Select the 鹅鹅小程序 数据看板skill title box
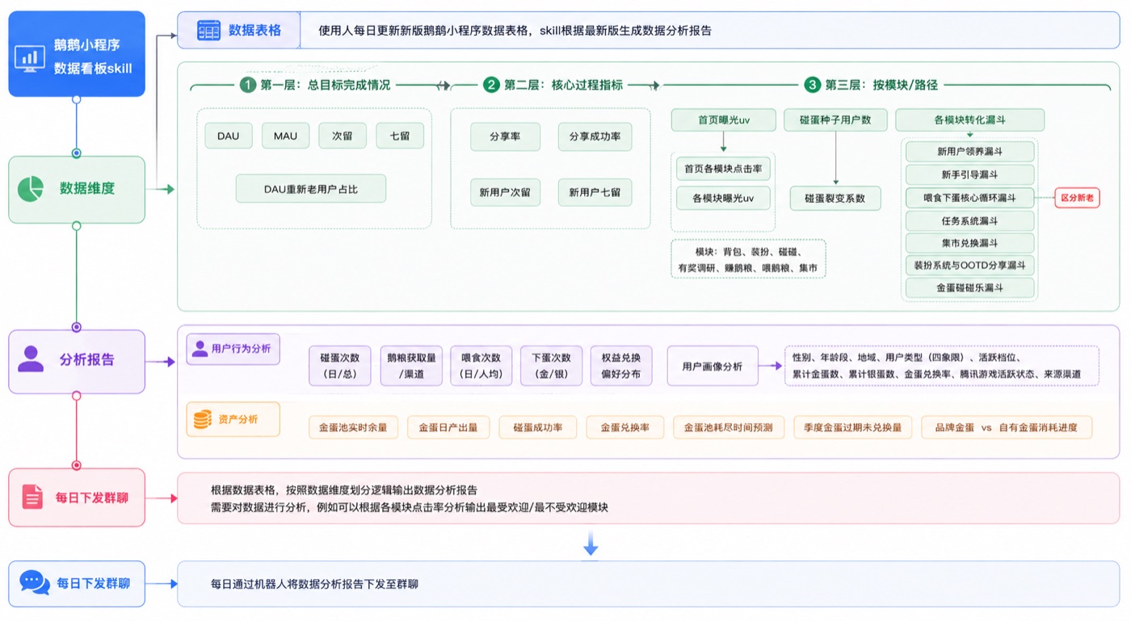Image resolution: width=1131 pixels, height=621 pixels. (77, 54)
